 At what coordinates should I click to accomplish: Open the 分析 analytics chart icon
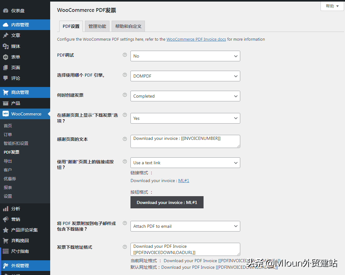coord(6,208)
